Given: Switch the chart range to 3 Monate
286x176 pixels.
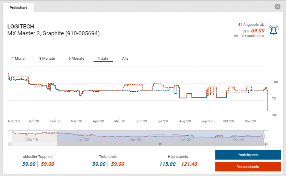Looking at the screenshot, I should tap(47, 59).
